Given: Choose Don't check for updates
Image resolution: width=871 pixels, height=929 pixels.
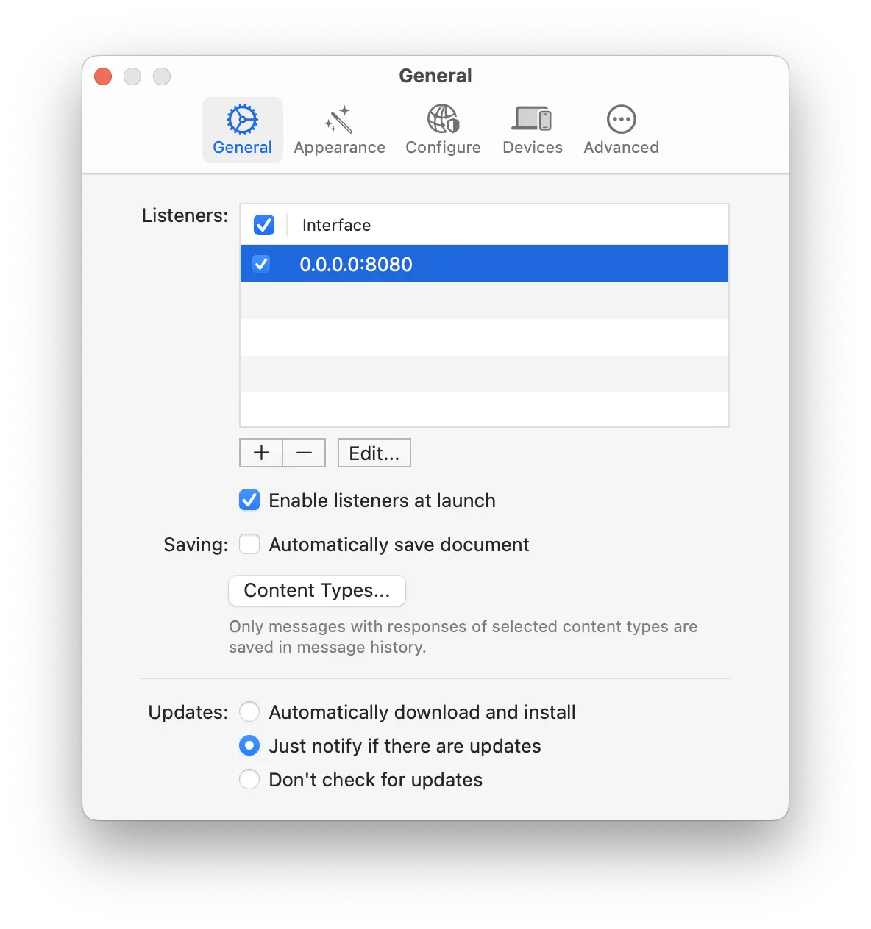Looking at the screenshot, I should 249,780.
